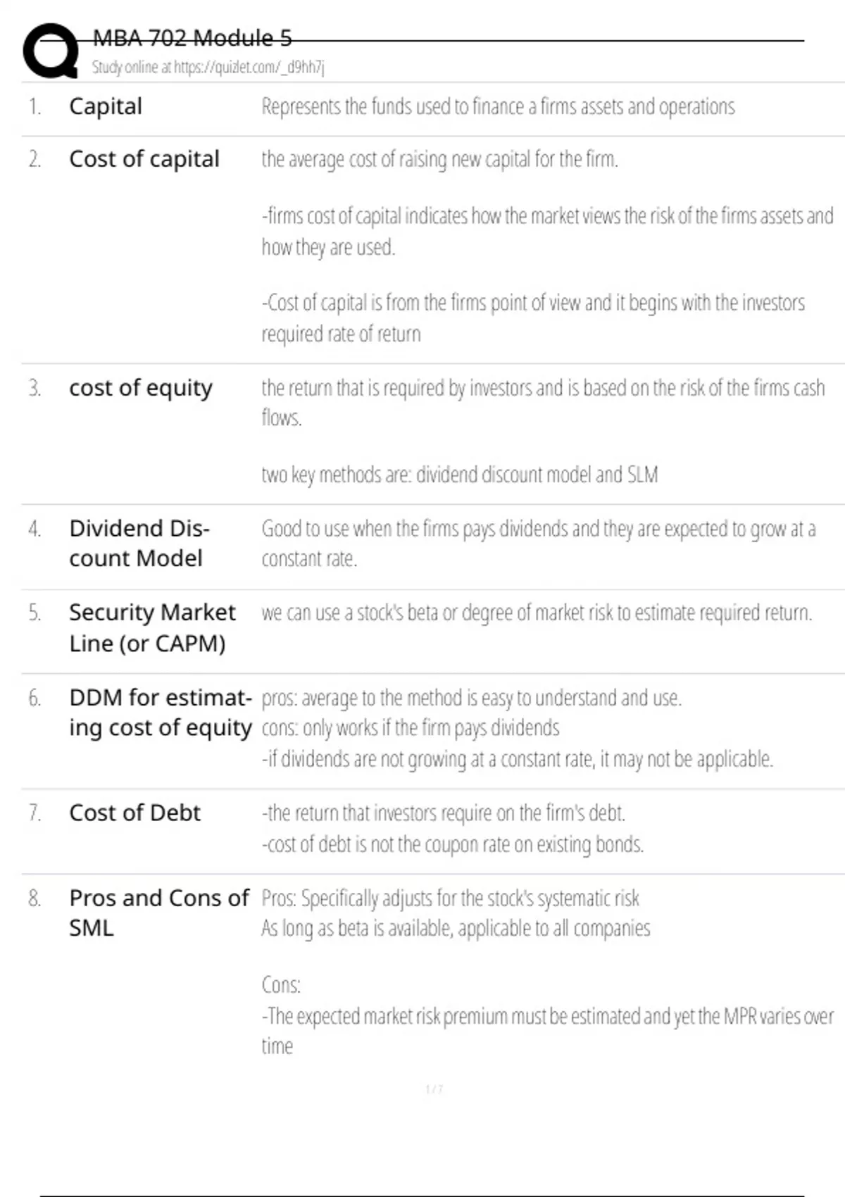Select "Pros and Cons of SML" term
This screenshot has height=1197, width=845.
pyautogui.click(x=158, y=913)
